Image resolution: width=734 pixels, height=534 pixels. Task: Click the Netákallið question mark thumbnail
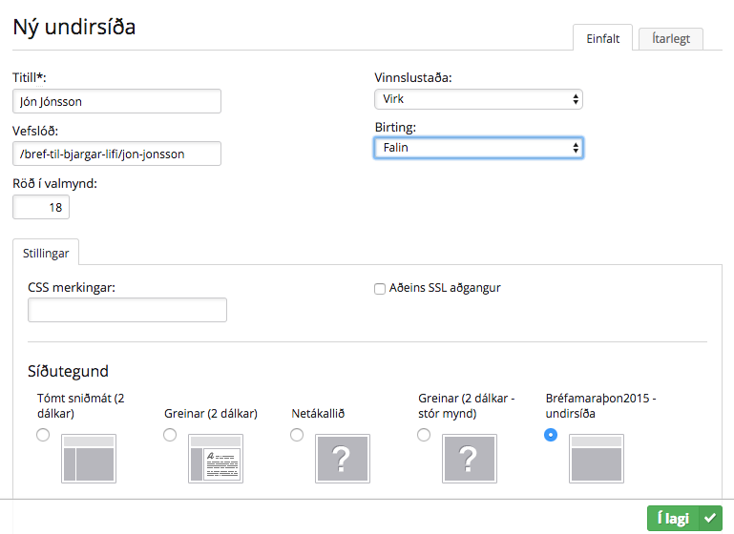click(343, 459)
